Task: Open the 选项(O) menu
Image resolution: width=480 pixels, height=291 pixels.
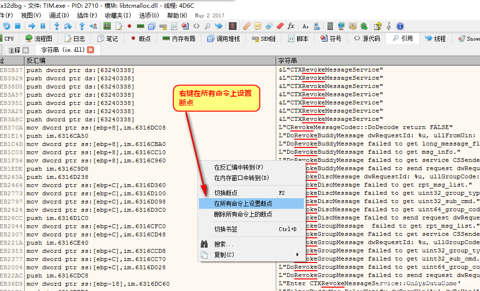Action: [x=149, y=15]
